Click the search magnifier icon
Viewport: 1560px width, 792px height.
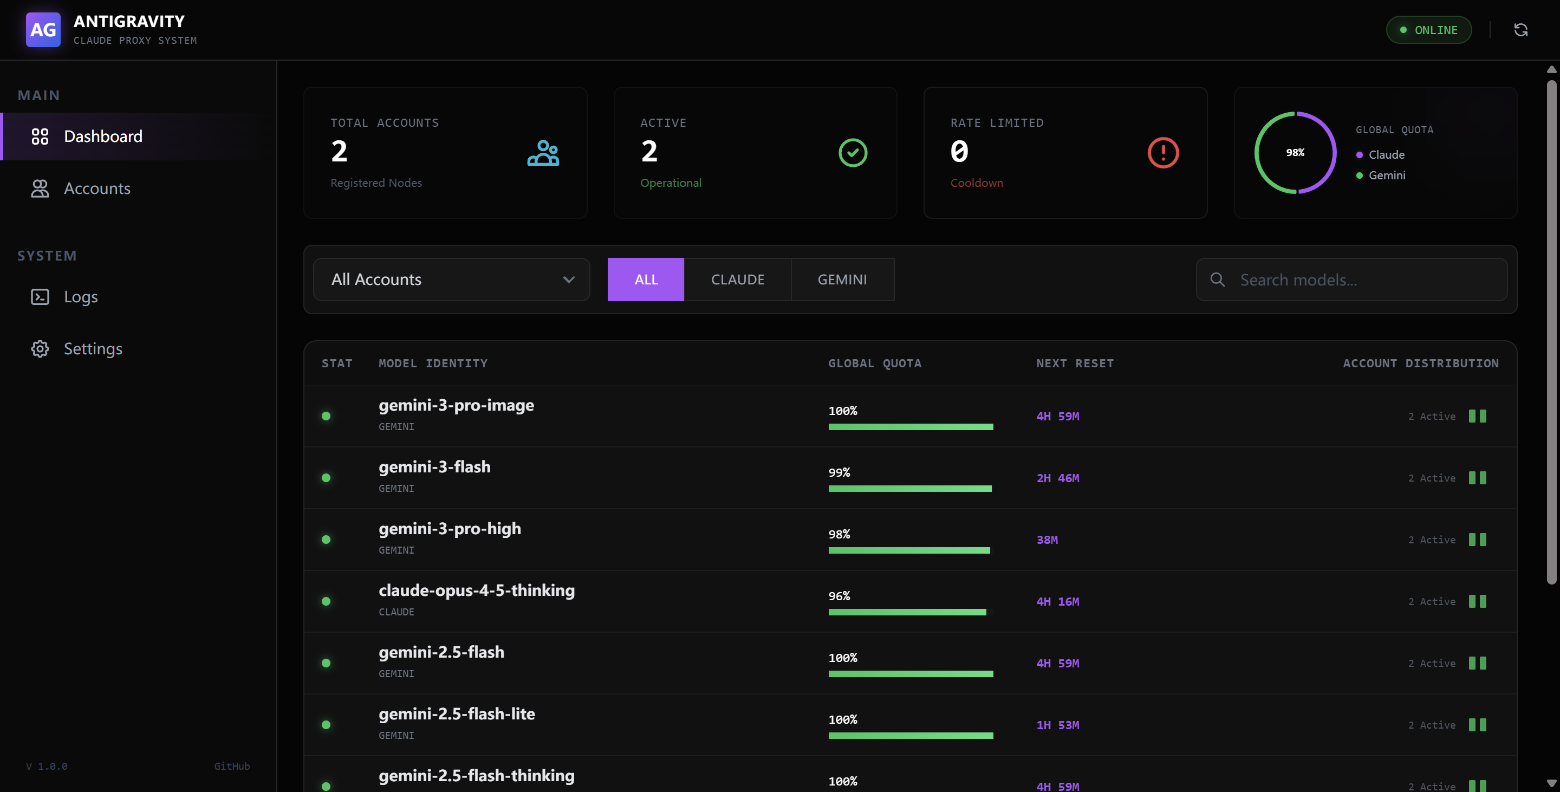[x=1217, y=279]
